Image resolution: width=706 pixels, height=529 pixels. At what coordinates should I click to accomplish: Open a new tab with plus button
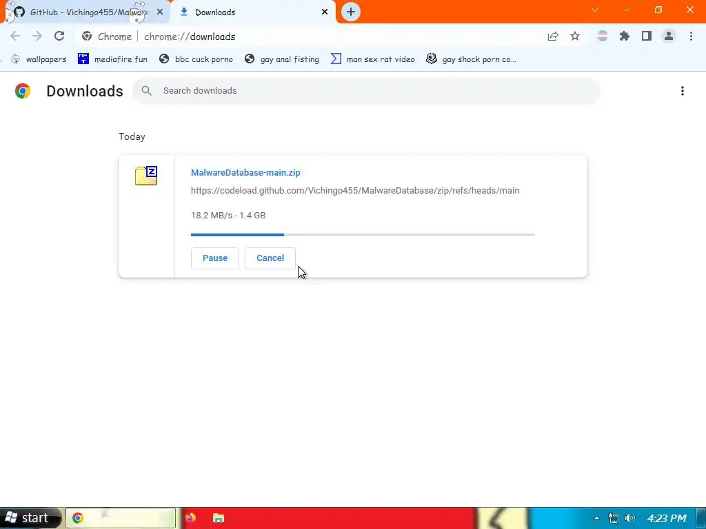[351, 12]
